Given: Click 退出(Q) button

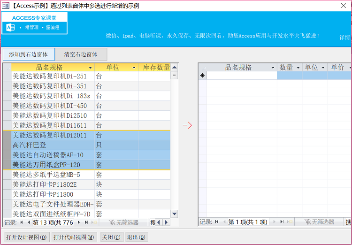Looking at the screenshot, I should (137, 237).
